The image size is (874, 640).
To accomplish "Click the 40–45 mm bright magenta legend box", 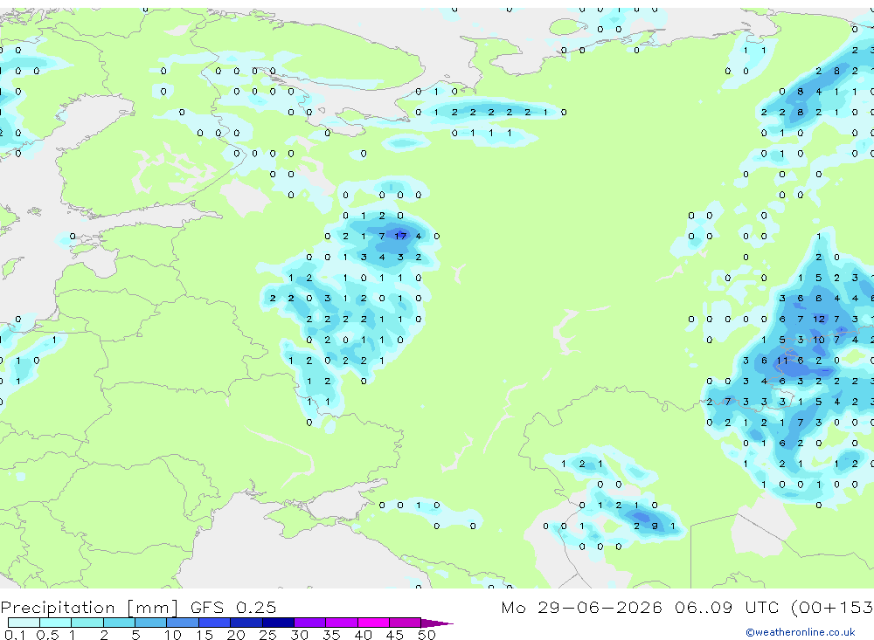I will point(373,623).
